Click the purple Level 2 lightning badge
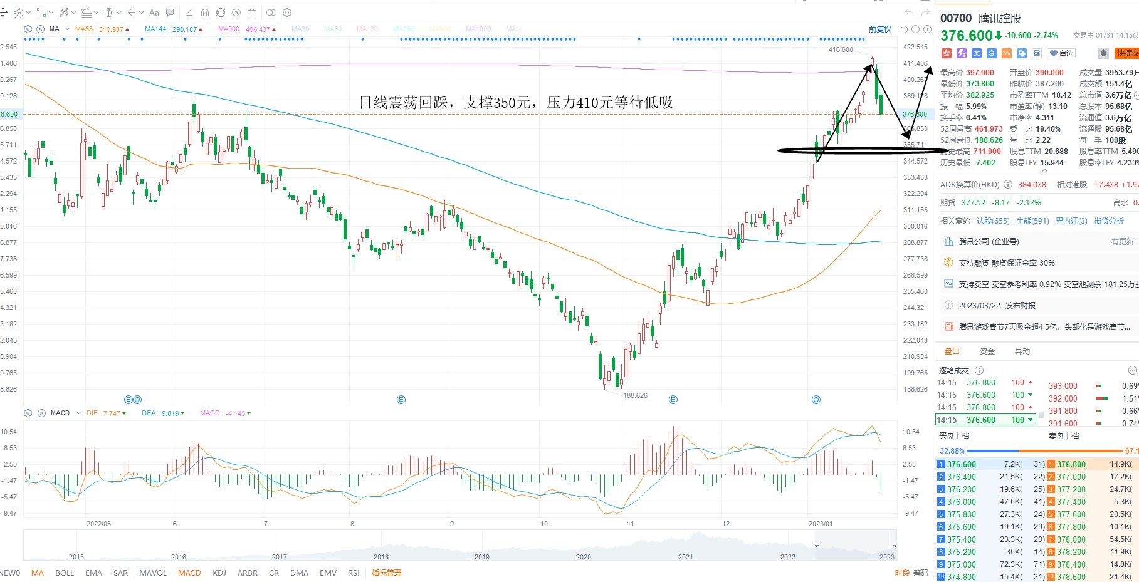This screenshot has width=1139, height=582. click(962, 53)
